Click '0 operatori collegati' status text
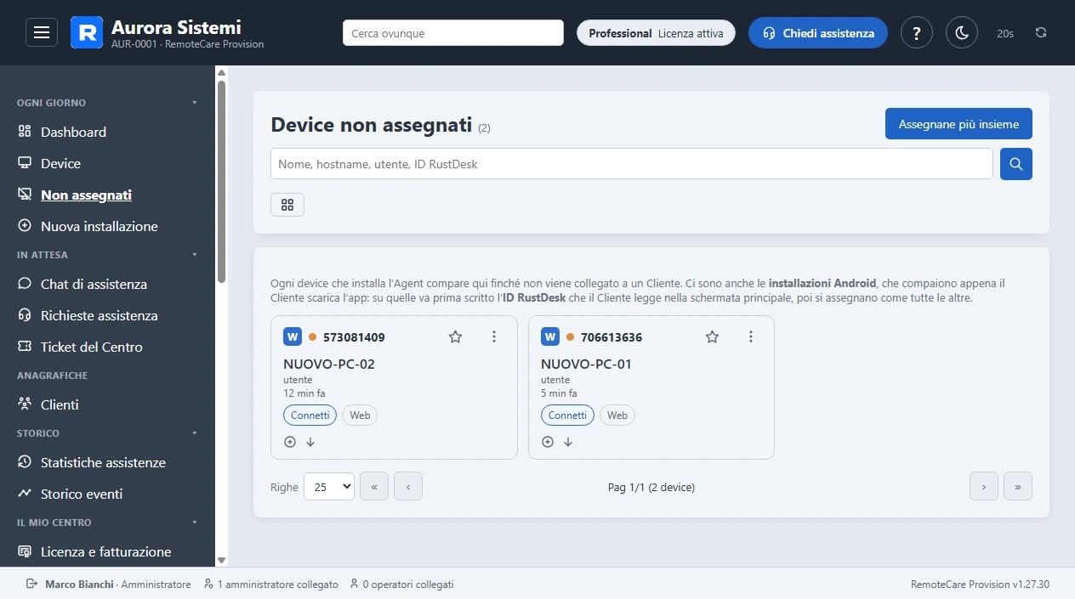Screen dimensions: 1075x599 [408, 585]
